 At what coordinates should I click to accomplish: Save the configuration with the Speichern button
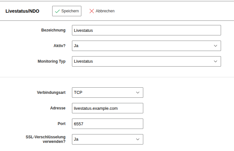tap(67, 11)
